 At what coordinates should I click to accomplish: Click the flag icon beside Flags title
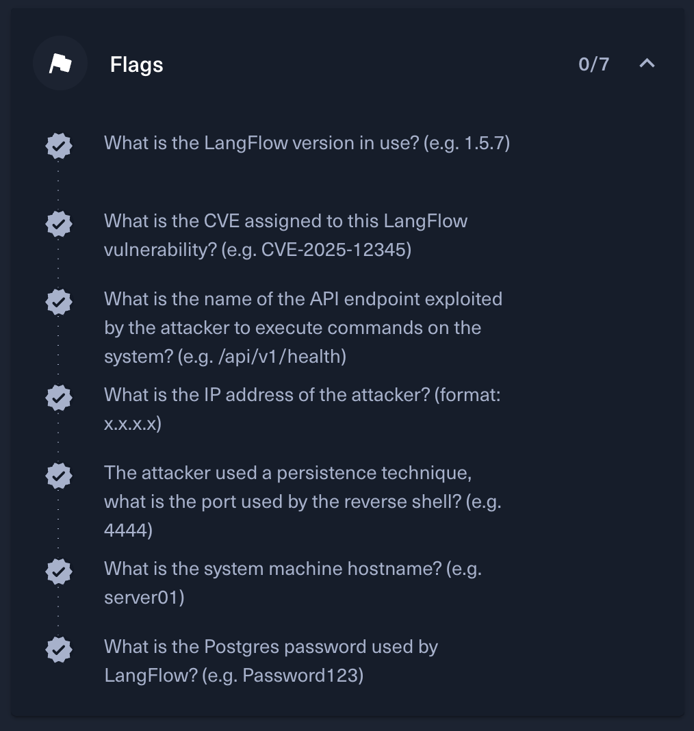click(x=60, y=64)
